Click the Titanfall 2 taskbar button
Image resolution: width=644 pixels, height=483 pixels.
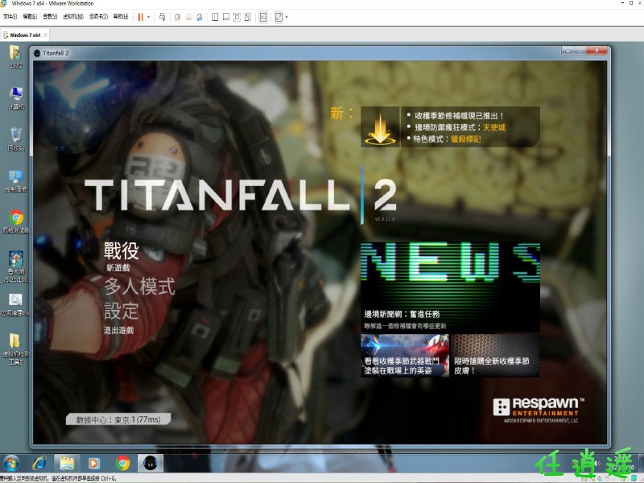pyautogui.click(x=150, y=464)
